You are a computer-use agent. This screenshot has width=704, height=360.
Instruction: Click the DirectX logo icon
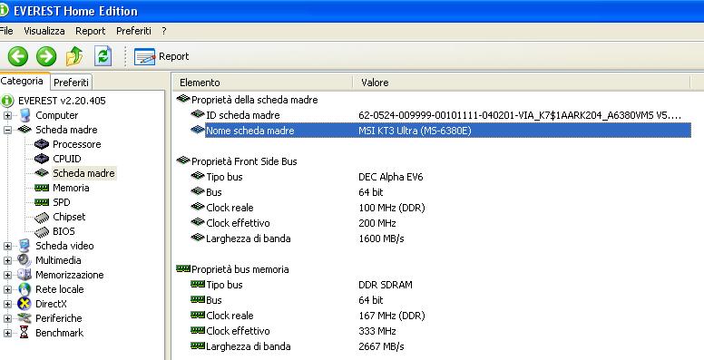[24, 304]
